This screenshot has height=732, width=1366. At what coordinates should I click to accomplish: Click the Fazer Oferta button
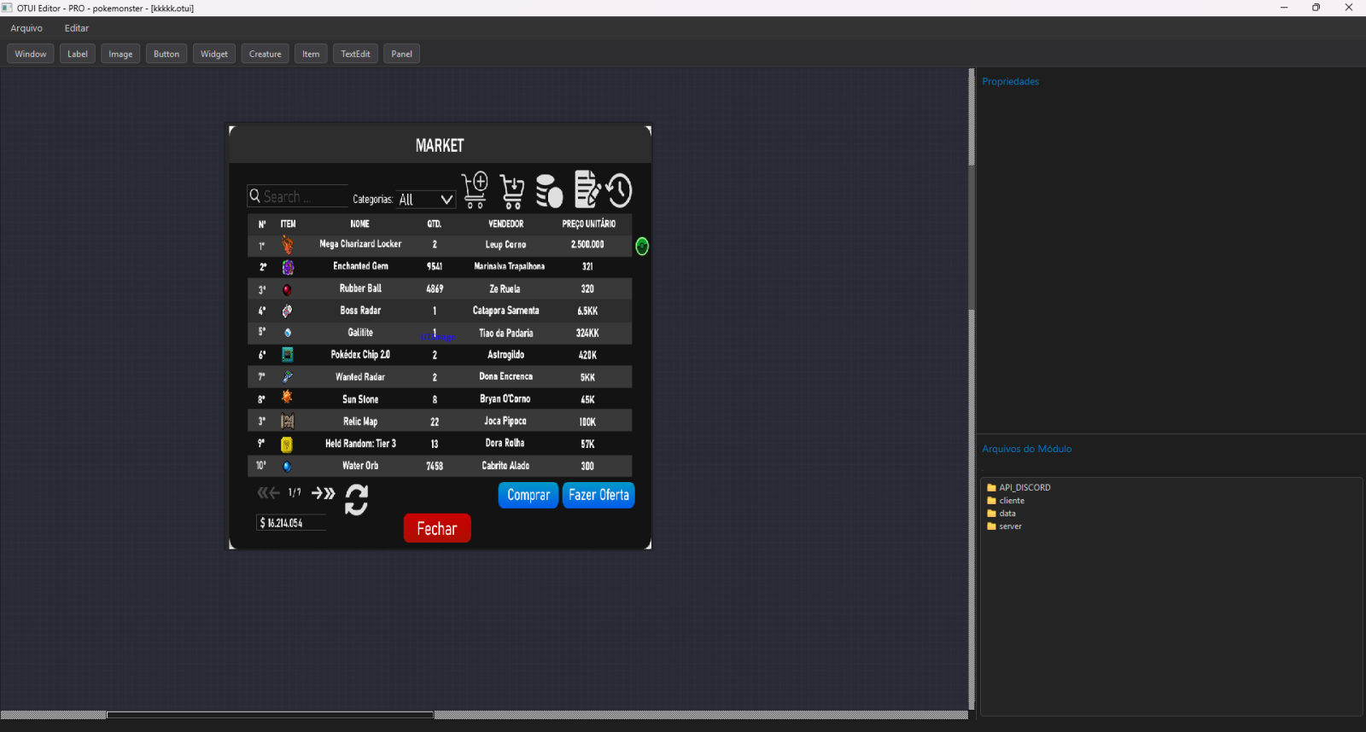(598, 495)
